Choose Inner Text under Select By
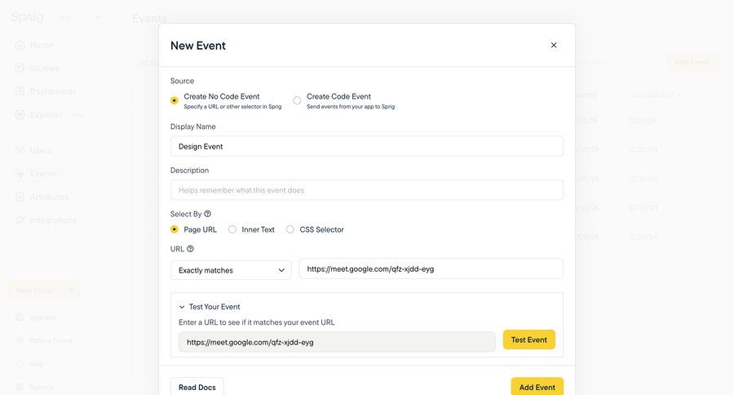This screenshot has height=395, width=734. click(x=232, y=229)
